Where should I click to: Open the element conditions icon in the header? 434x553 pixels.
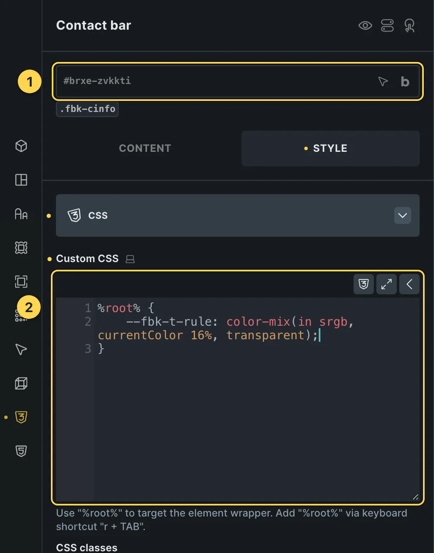(387, 26)
